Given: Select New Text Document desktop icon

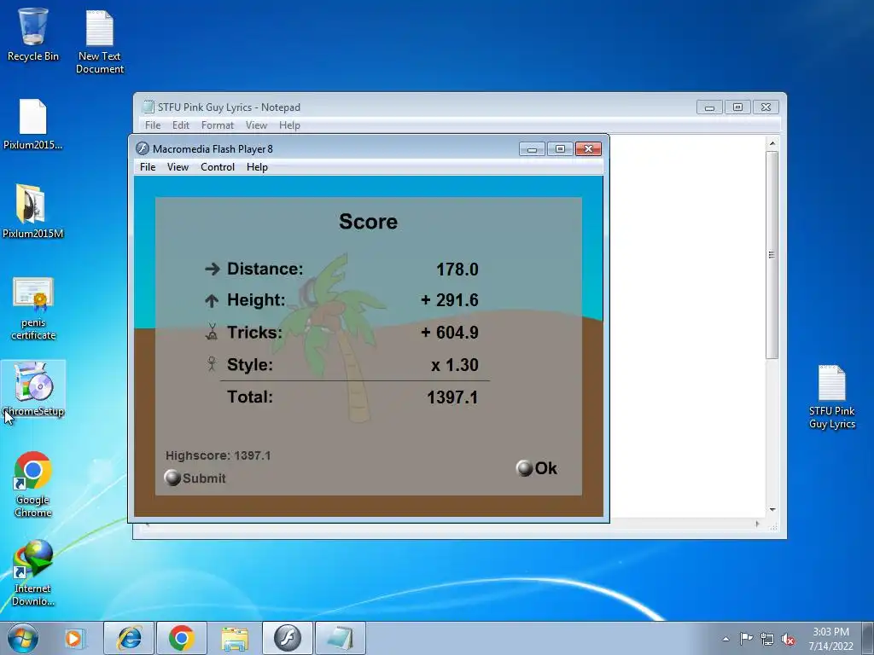Looking at the screenshot, I should point(99,43).
